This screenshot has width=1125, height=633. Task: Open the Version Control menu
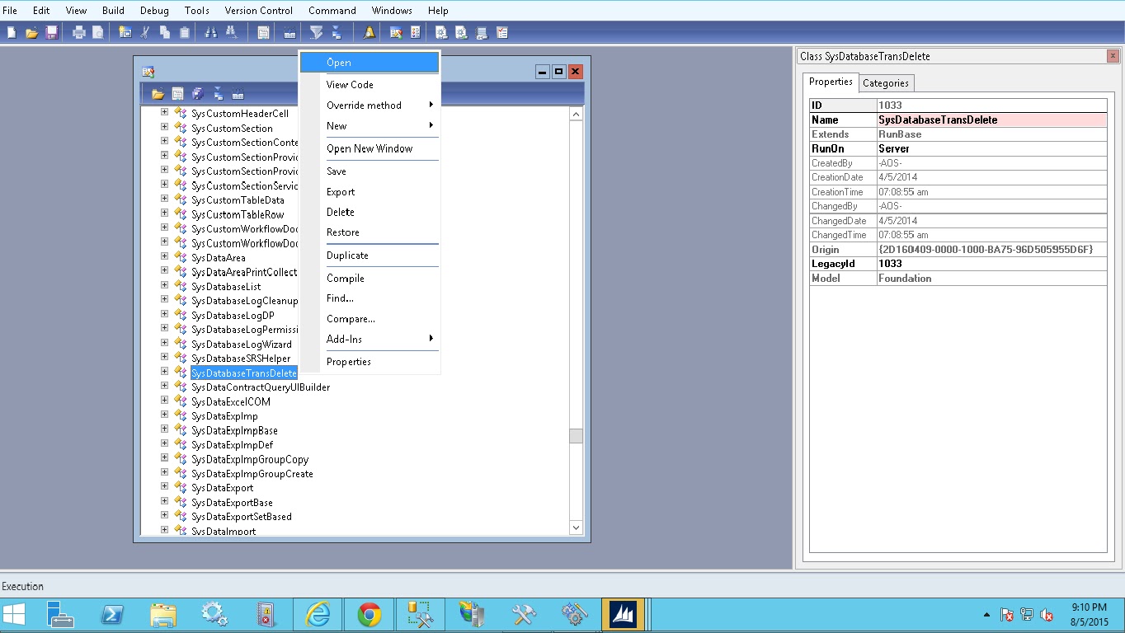[258, 10]
